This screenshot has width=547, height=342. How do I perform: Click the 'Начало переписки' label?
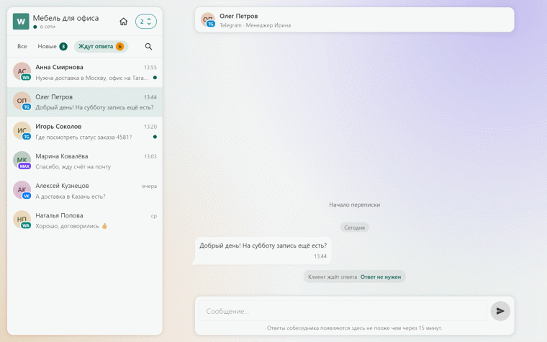click(354, 205)
